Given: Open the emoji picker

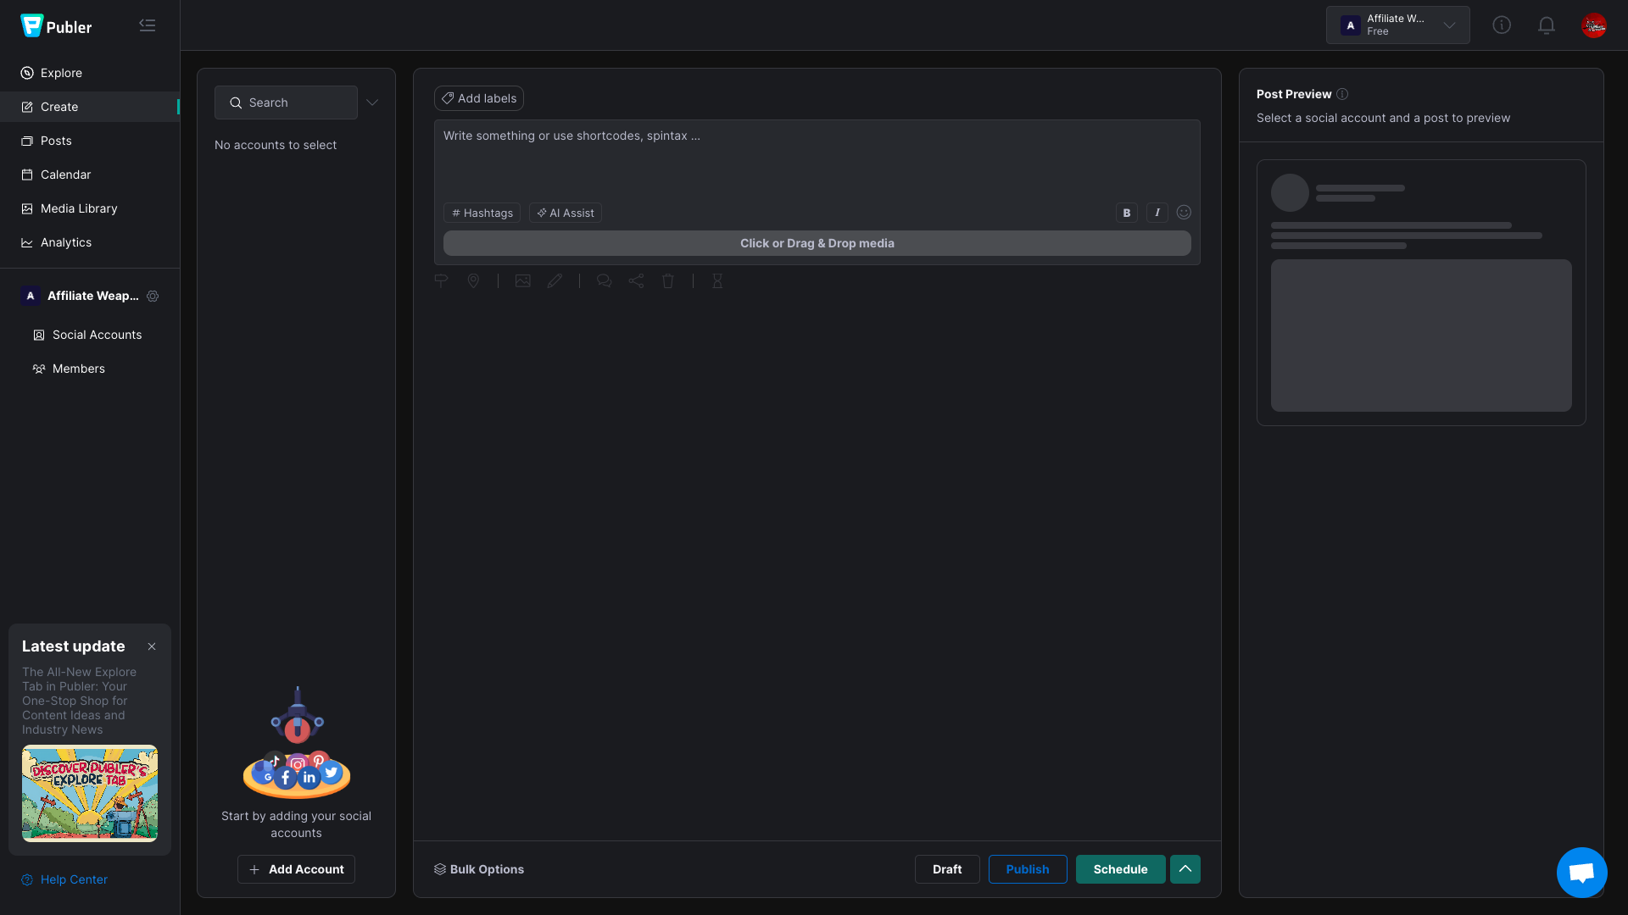Looking at the screenshot, I should coord(1184,213).
